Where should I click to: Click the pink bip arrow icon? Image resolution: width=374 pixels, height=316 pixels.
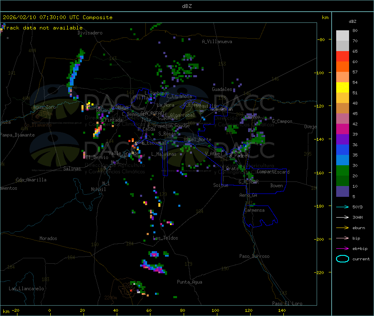pyautogui.click(x=342, y=238)
